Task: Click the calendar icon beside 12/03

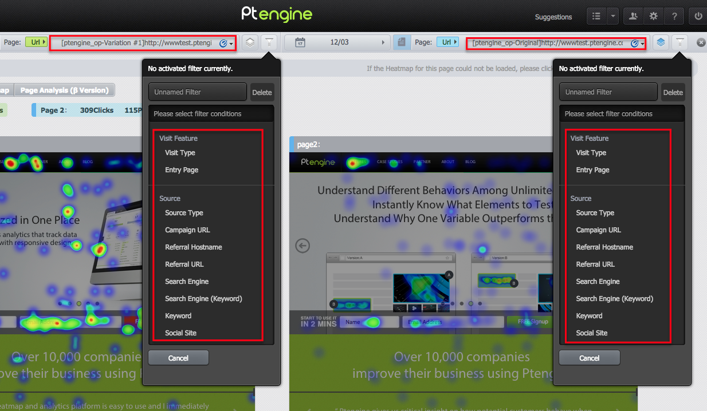Action: 300,42
